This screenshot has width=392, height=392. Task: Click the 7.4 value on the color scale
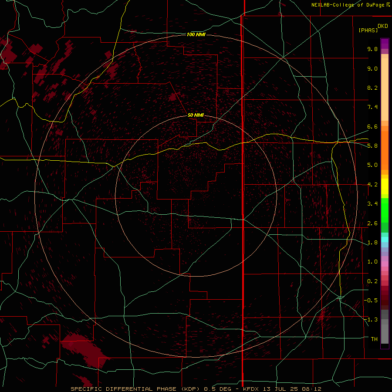372,107
